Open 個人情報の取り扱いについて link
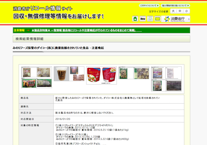 pos(175,6)
